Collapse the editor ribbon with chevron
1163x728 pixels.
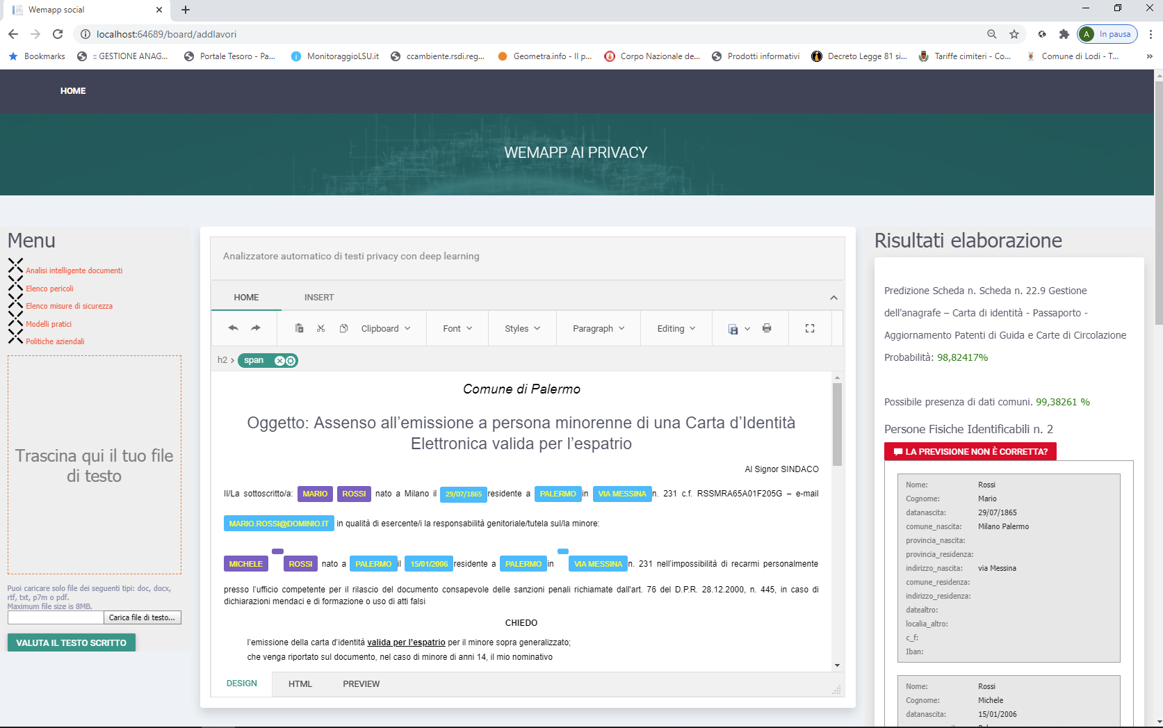click(833, 298)
